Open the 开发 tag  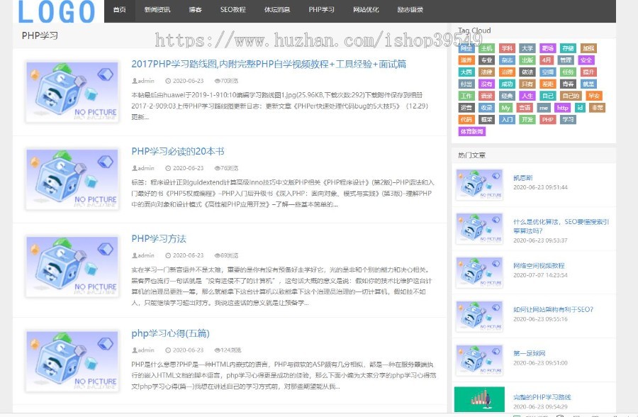[527, 119]
